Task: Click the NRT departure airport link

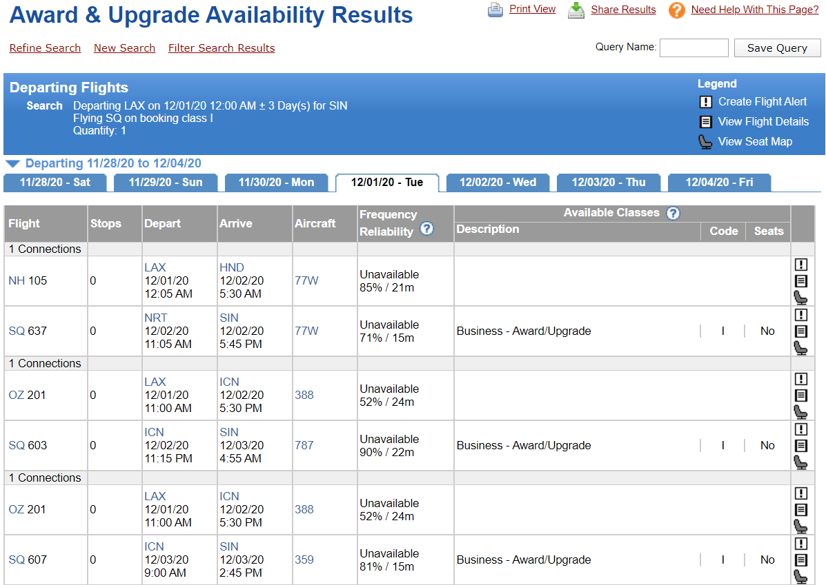Action: (x=156, y=318)
